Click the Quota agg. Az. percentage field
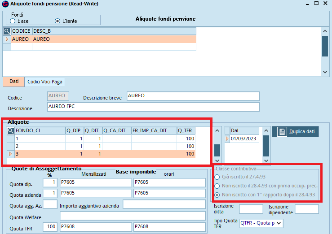Image resolution: width=332 pixels, height=234 pixels. pyautogui.click(x=50, y=204)
